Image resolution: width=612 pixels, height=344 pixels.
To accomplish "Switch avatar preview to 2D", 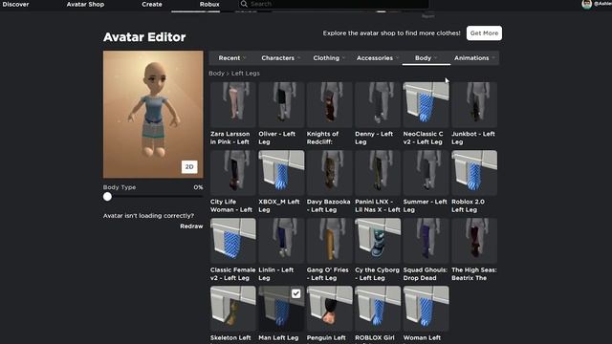I will (189, 166).
